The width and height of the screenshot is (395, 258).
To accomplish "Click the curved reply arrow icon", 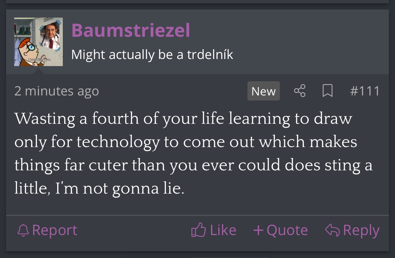I will [x=332, y=230].
